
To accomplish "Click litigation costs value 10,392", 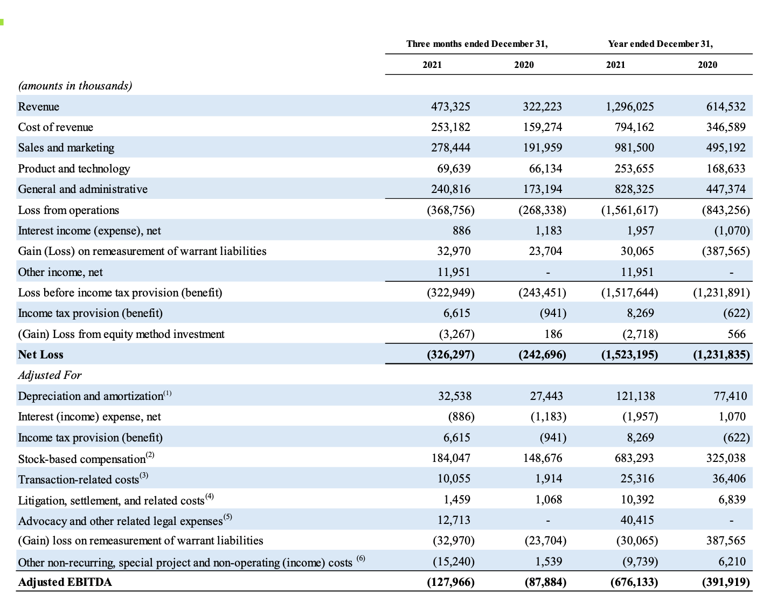I will [x=637, y=500].
